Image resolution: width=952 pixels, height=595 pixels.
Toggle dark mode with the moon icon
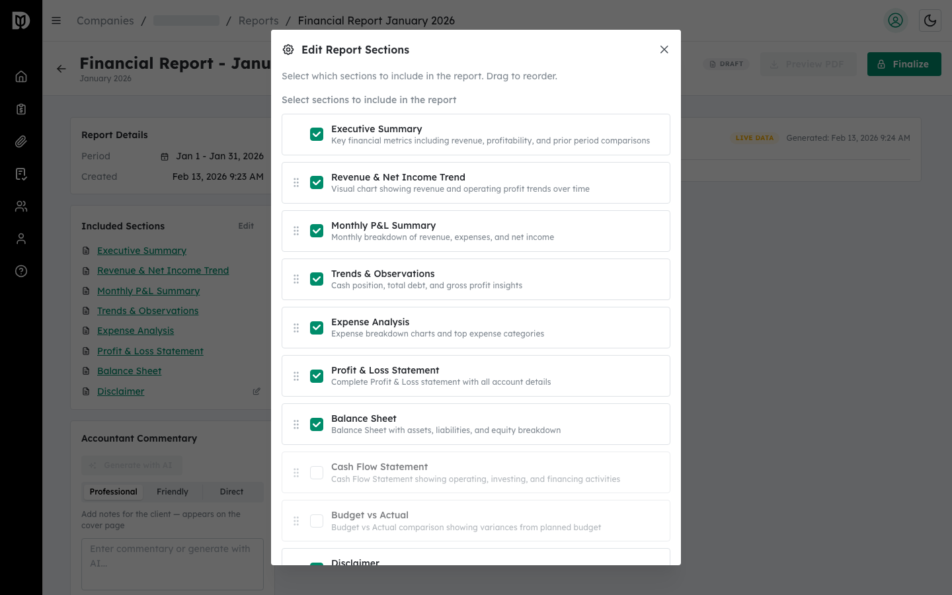[x=930, y=20]
